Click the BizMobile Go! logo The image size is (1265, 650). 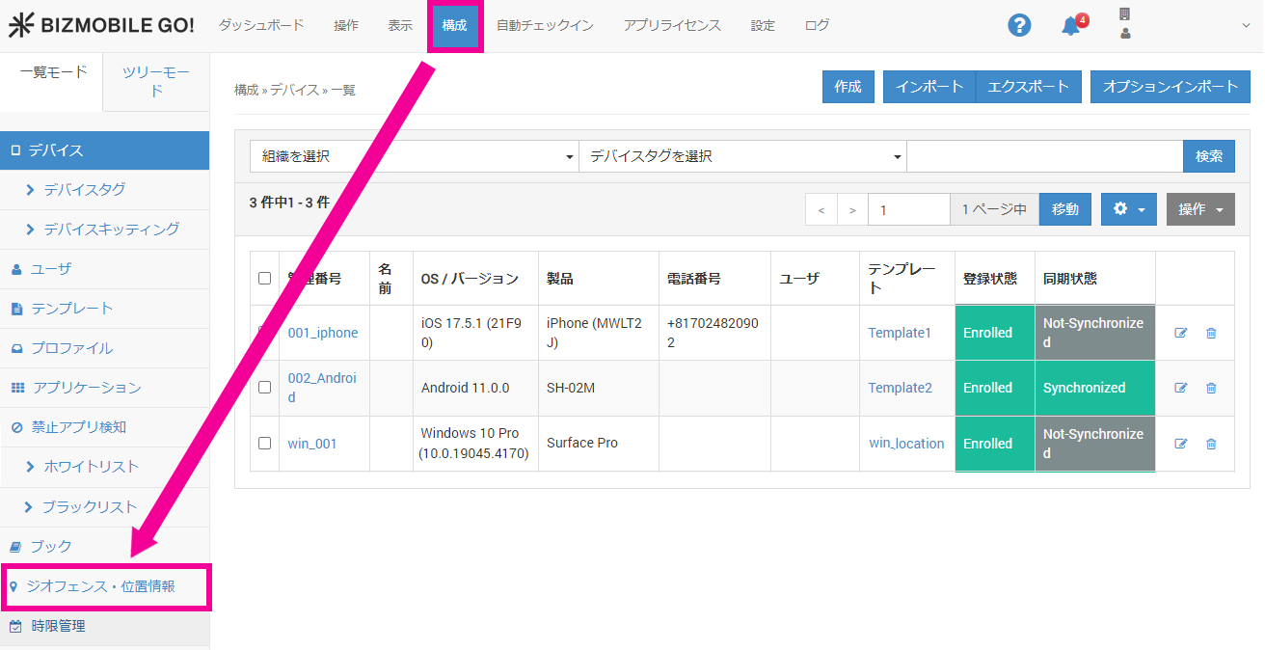click(101, 26)
